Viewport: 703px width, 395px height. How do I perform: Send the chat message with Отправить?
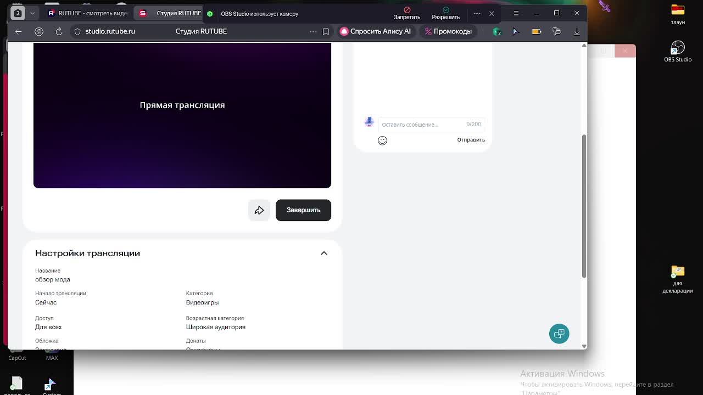[471, 140]
